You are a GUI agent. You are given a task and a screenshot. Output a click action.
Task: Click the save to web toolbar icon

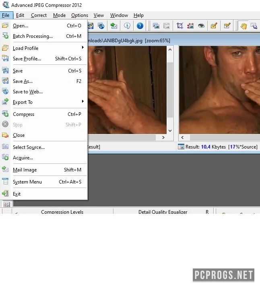(x=101, y=26)
